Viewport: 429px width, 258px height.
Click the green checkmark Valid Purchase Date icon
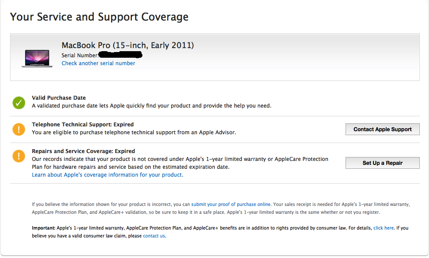pos(19,103)
